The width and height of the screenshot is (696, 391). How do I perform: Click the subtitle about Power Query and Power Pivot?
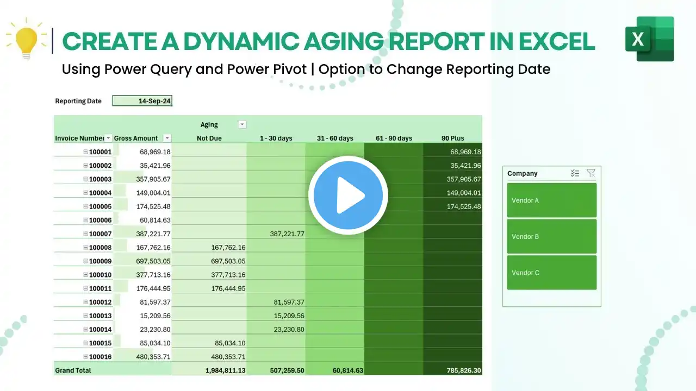[306, 70]
